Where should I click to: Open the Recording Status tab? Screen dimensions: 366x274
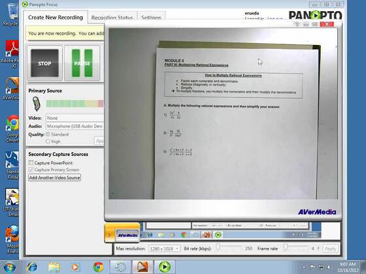pos(112,18)
